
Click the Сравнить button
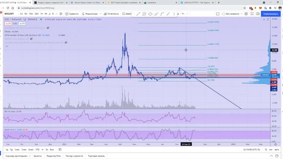click(x=72, y=14)
